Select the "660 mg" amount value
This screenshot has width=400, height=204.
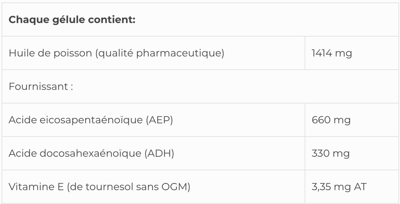[331, 120]
